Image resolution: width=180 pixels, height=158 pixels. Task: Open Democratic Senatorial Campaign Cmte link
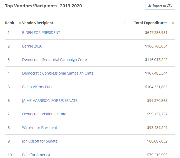tap(54, 60)
